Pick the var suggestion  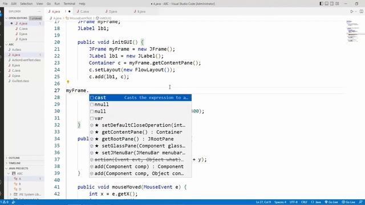[x=140, y=118]
